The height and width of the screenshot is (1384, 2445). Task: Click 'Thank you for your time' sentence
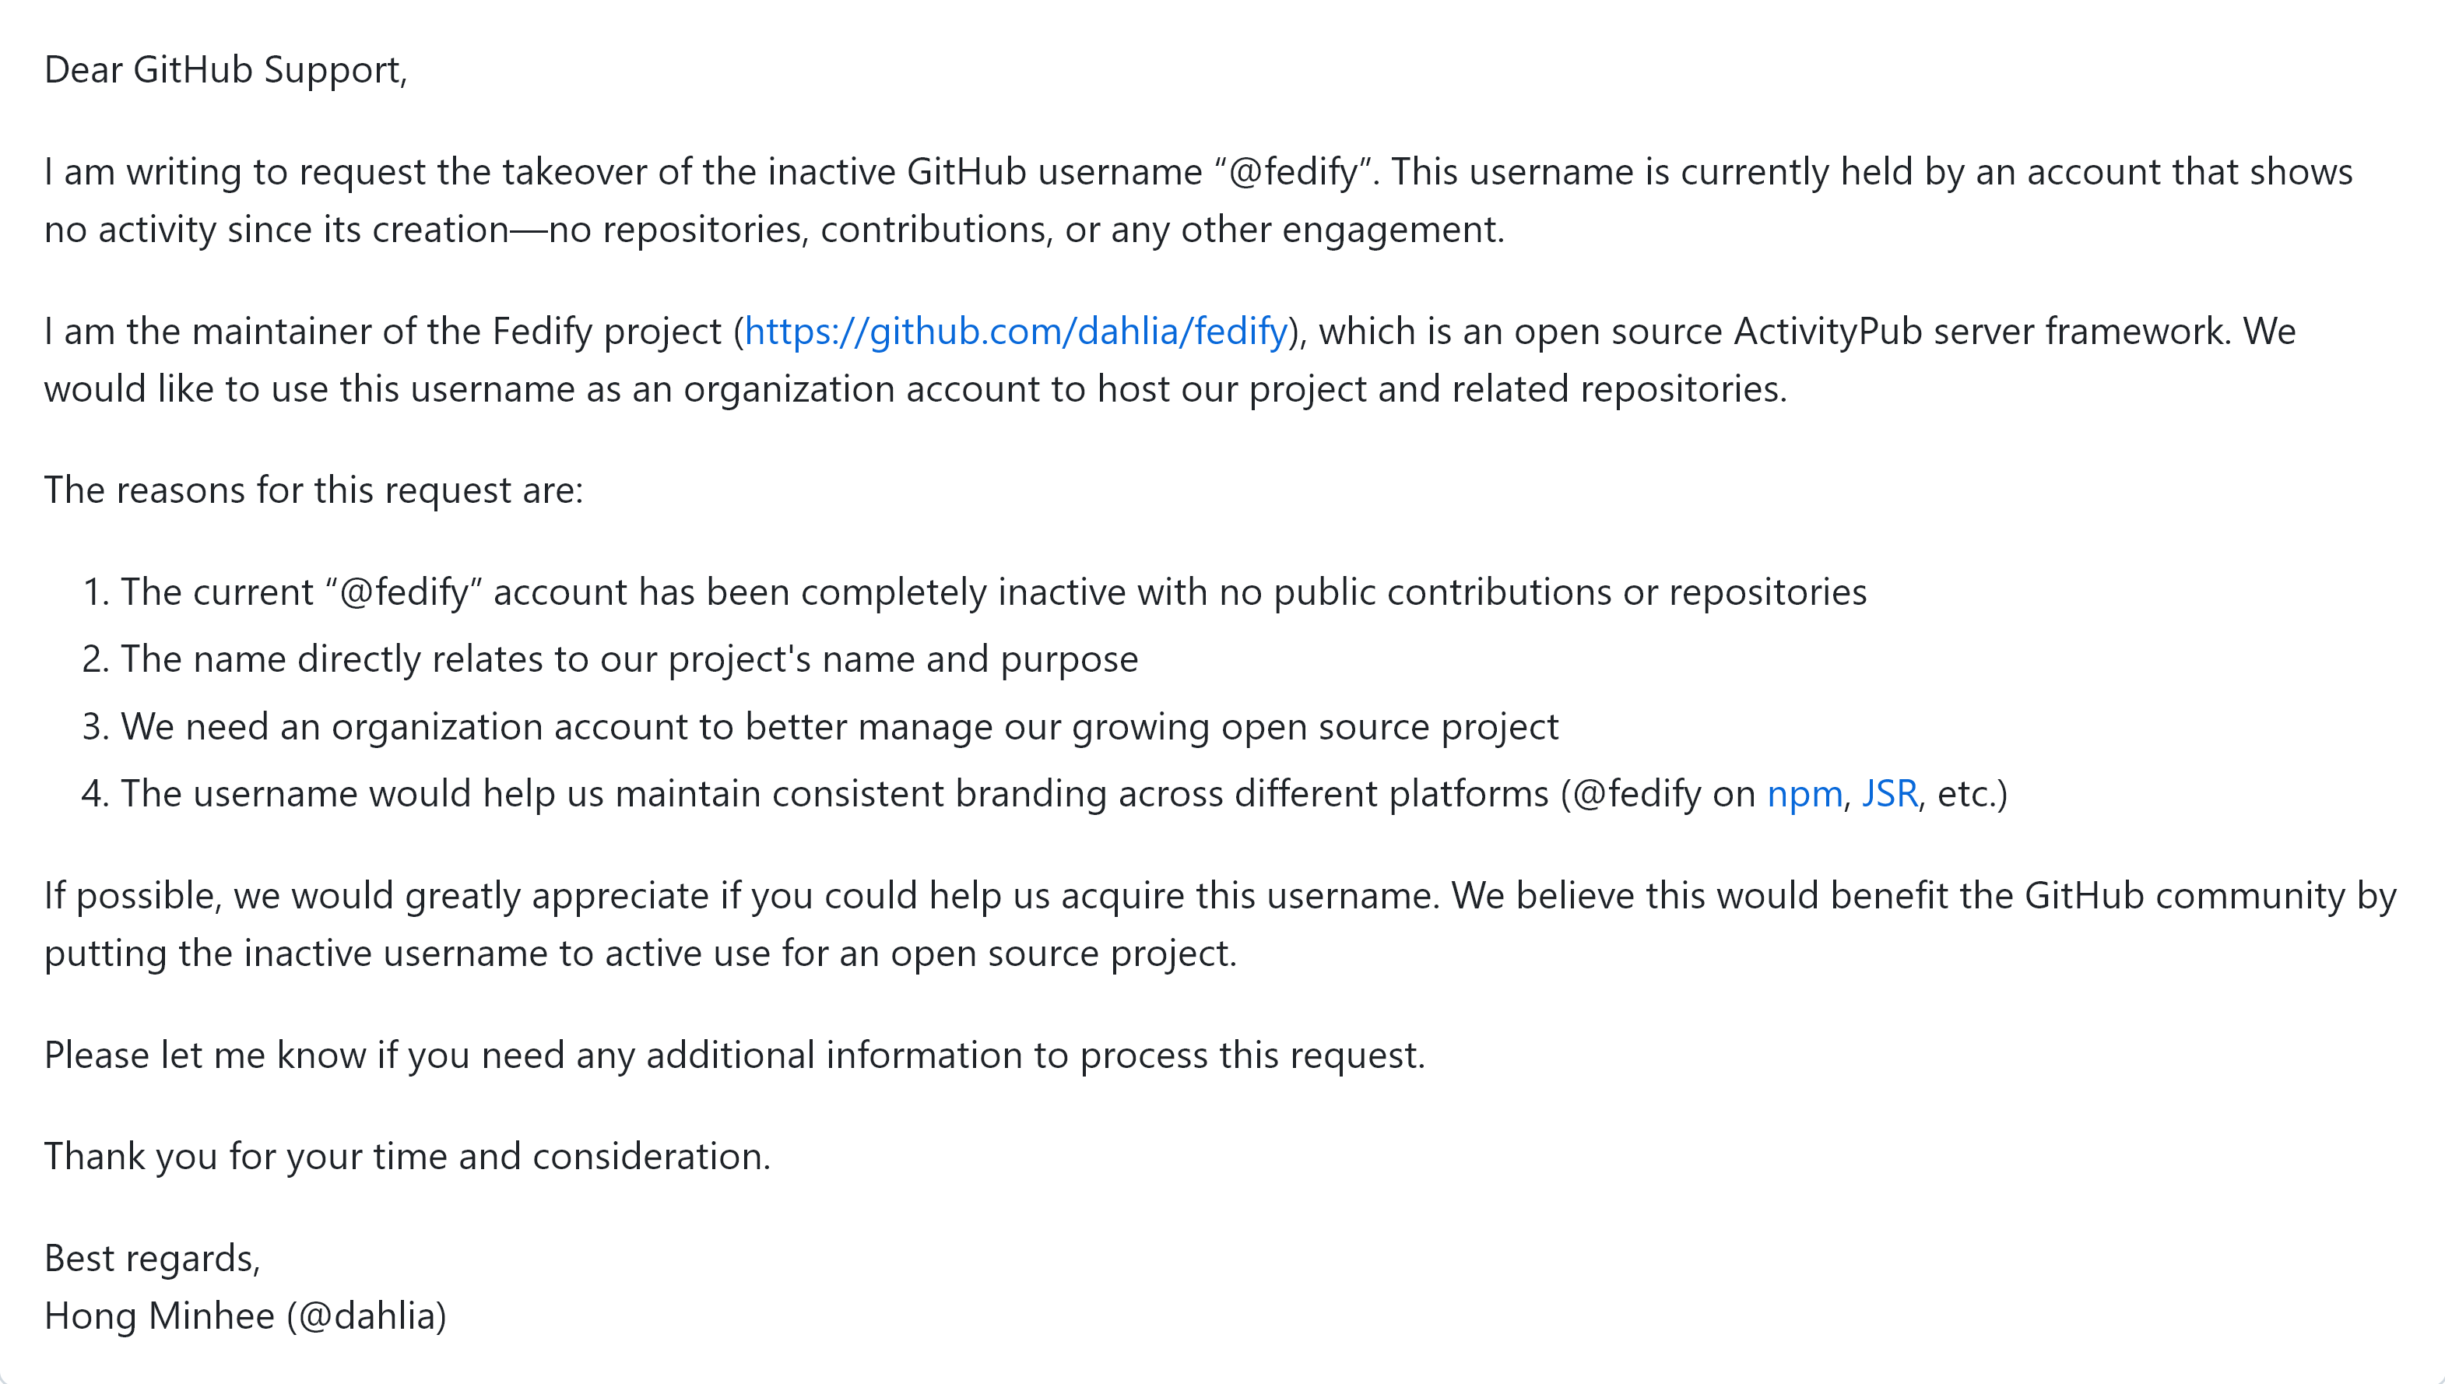[x=408, y=1157]
